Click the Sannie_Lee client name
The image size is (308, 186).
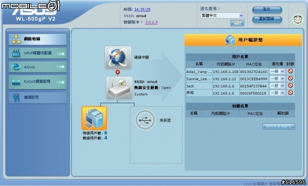click(199, 79)
